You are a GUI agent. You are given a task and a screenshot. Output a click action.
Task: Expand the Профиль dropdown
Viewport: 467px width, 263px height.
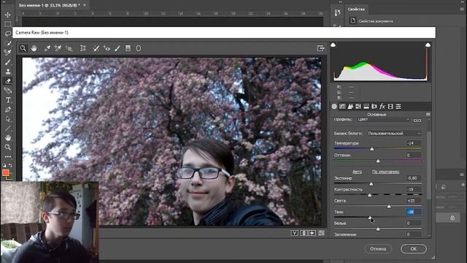pos(384,120)
